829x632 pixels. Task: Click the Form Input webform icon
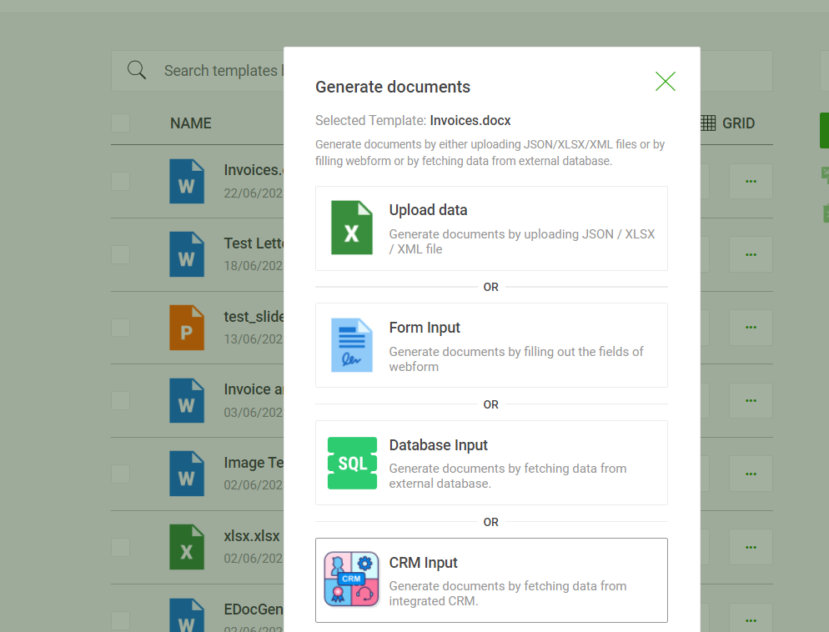(351, 344)
